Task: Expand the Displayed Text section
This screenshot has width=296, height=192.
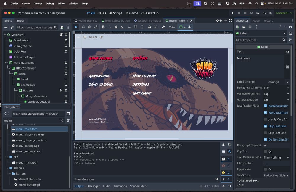Action: (249, 180)
